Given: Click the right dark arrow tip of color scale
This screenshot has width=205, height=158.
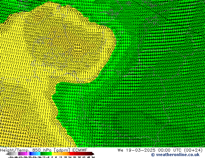Looking at the screenshot, I should click(x=93, y=154).
